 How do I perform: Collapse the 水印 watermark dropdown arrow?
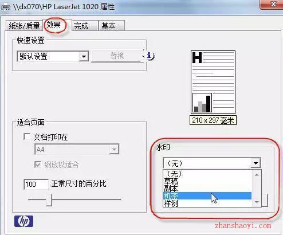pyautogui.click(x=256, y=163)
